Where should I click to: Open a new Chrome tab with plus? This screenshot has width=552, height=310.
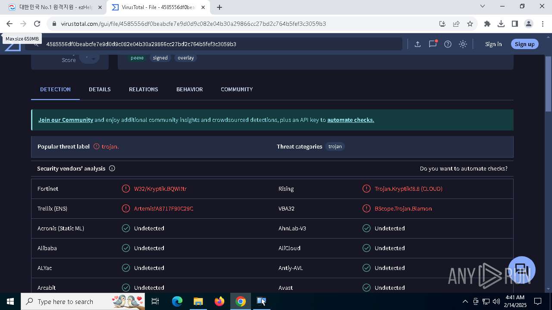pyautogui.click(x=220, y=7)
